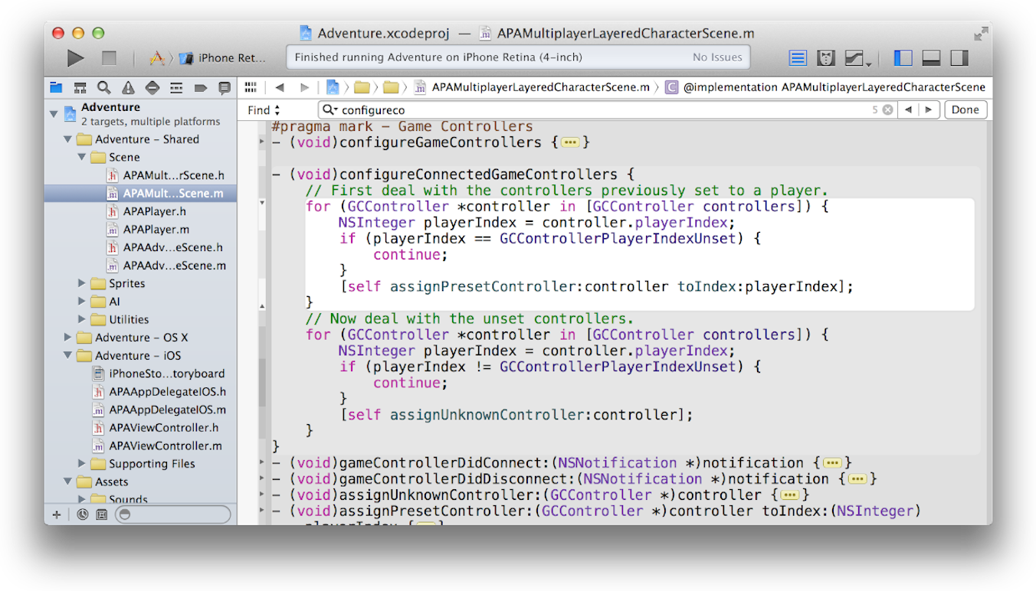
Task: Go forward in editor history
Action: click(x=304, y=87)
